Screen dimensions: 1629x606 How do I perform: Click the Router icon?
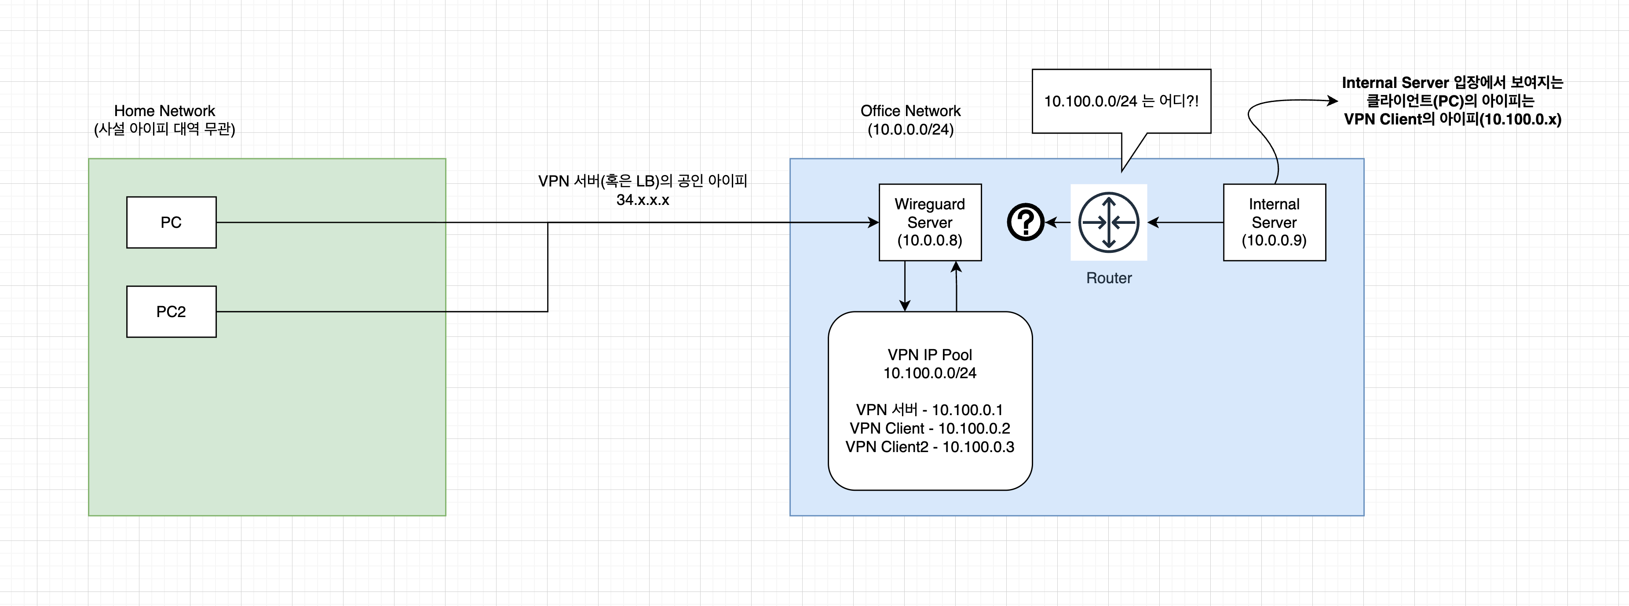click(1108, 222)
